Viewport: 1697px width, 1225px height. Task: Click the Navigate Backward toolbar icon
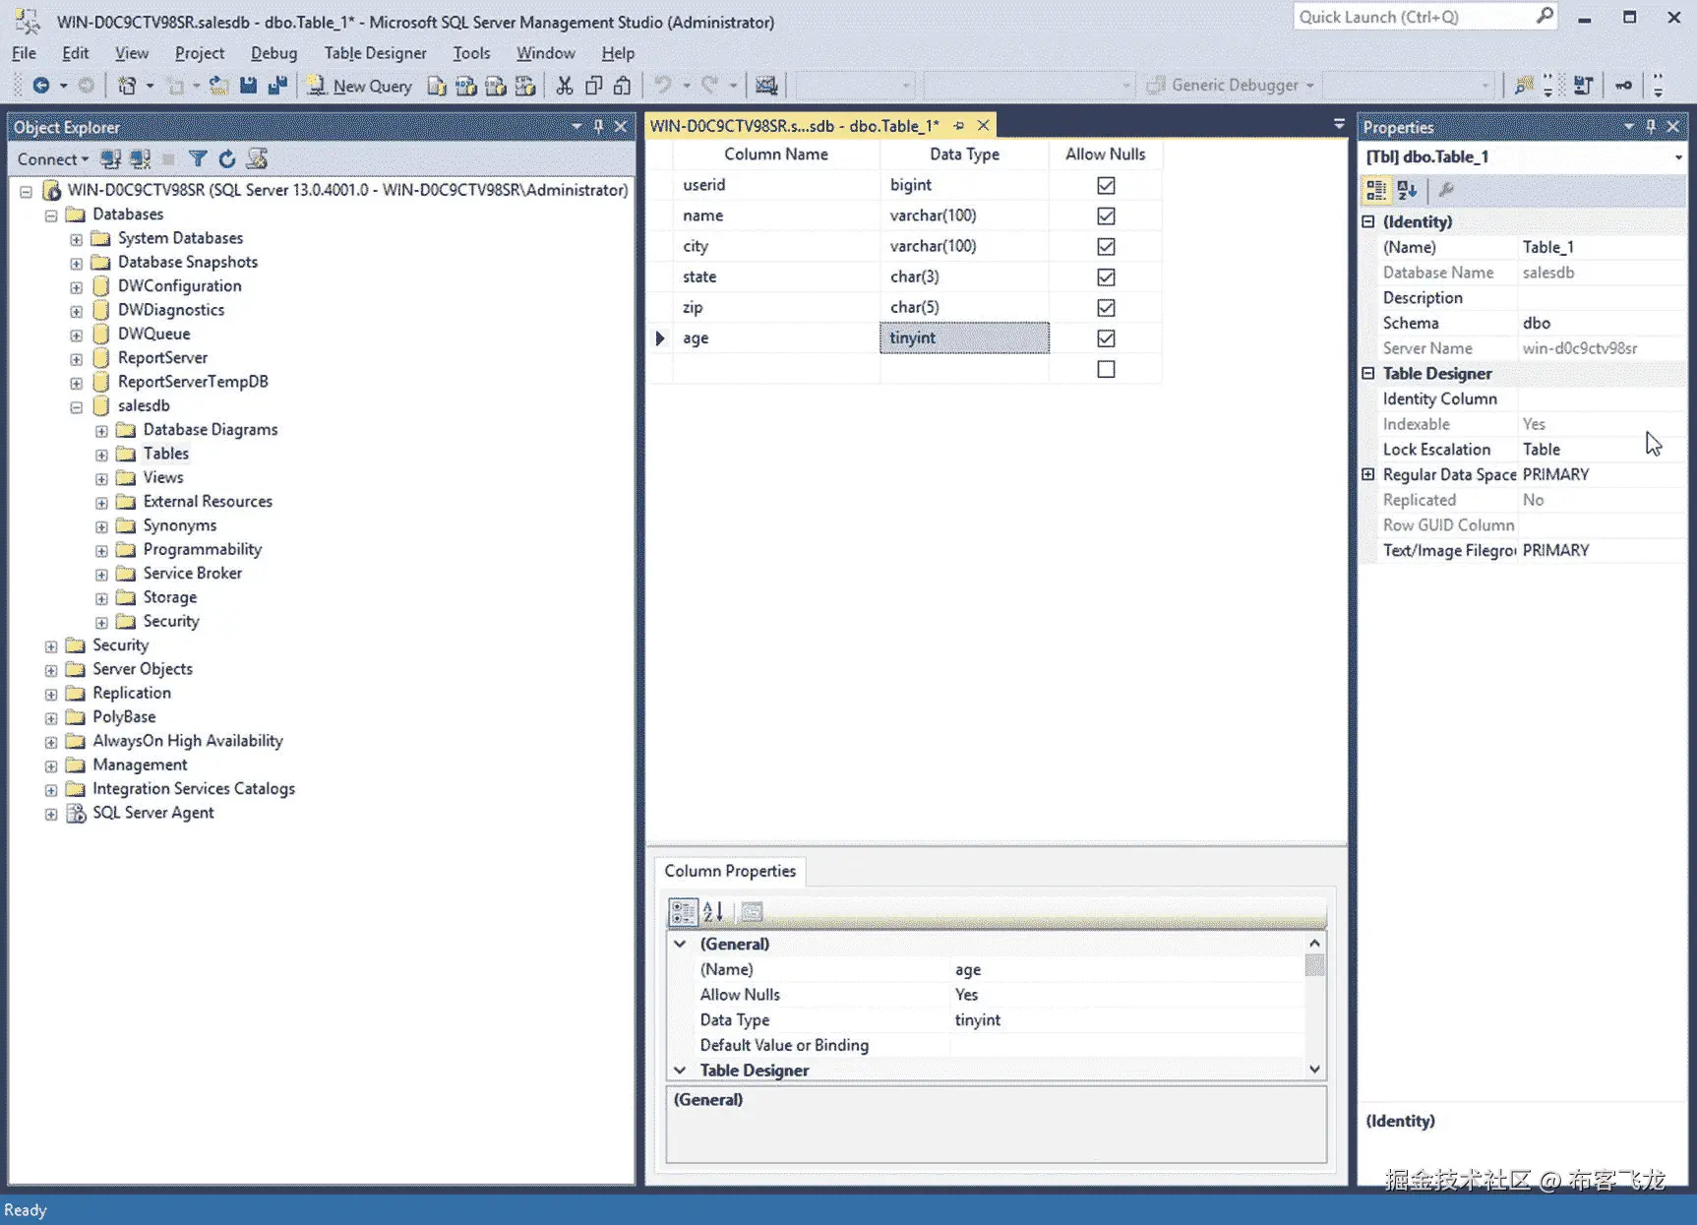41,86
